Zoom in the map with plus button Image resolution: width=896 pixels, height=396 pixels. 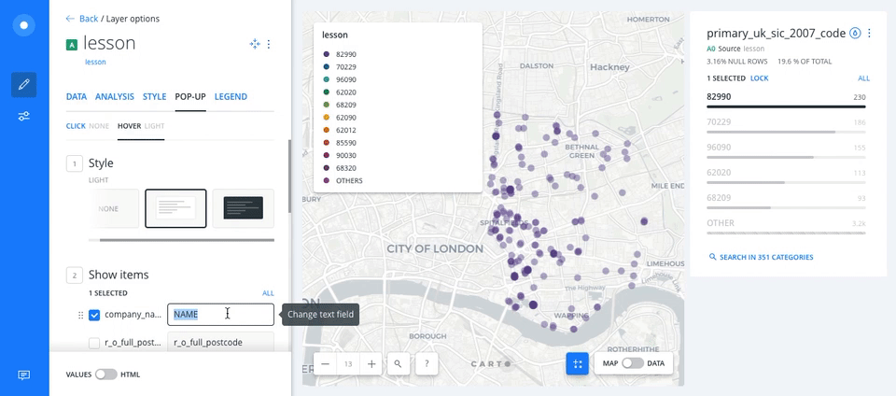(x=371, y=363)
